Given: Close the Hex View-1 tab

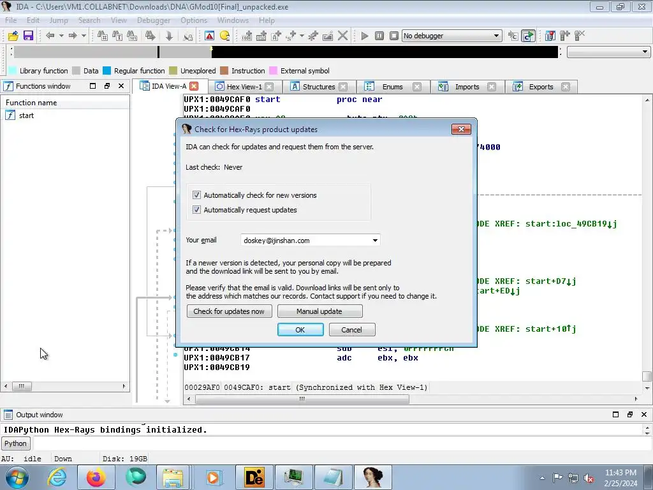Looking at the screenshot, I should click(x=270, y=87).
